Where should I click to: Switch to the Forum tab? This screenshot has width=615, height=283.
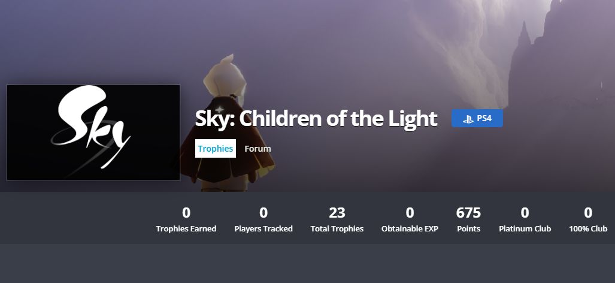coord(257,149)
